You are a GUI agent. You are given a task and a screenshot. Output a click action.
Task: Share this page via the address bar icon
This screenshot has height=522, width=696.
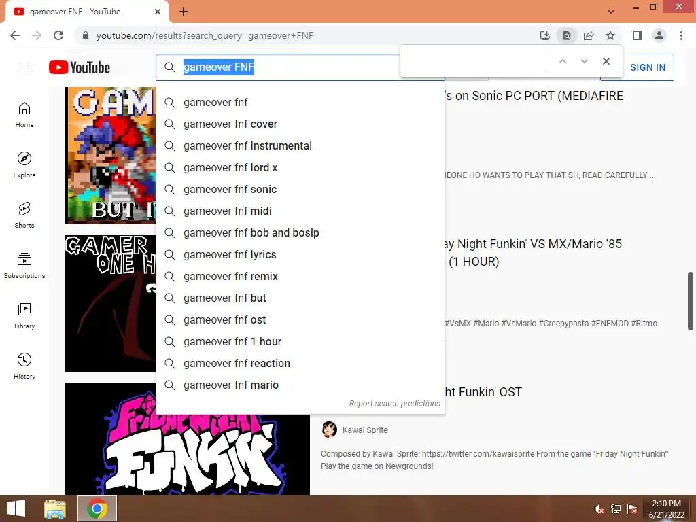pyautogui.click(x=589, y=35)
